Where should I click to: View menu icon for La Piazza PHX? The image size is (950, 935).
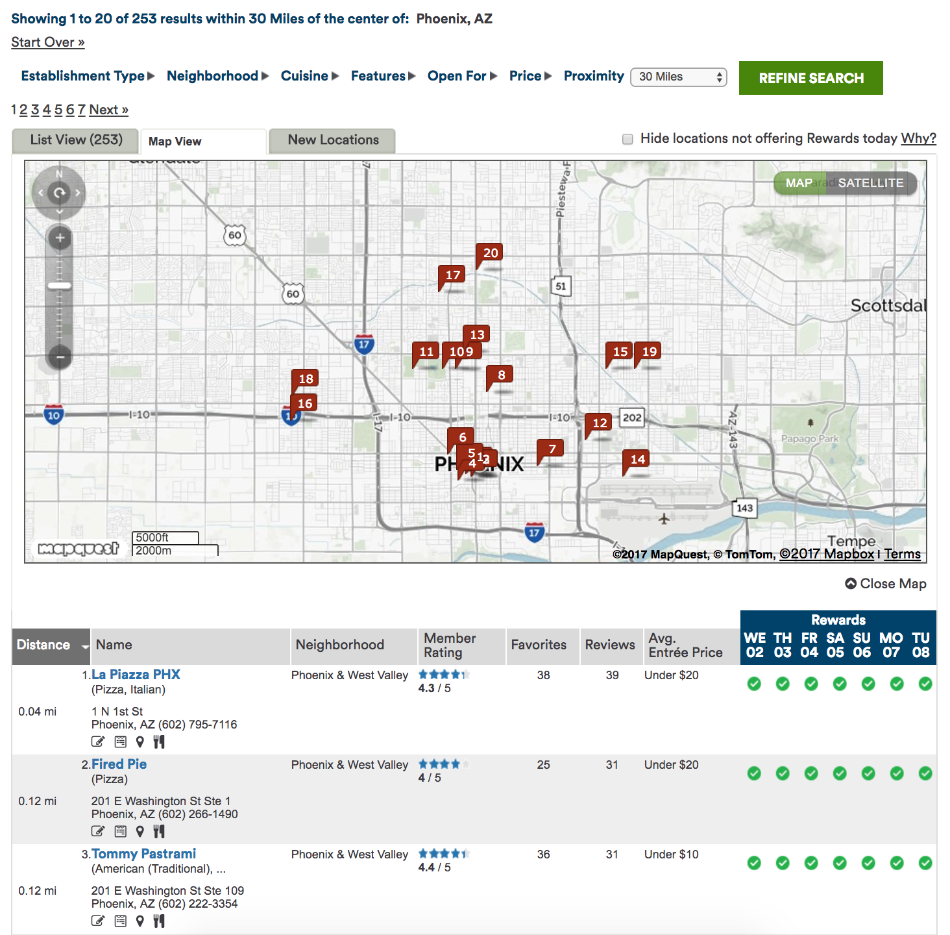point(120,742)
